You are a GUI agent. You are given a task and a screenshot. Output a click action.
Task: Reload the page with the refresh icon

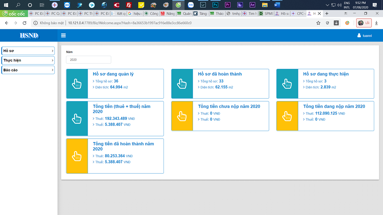[25, 23]
